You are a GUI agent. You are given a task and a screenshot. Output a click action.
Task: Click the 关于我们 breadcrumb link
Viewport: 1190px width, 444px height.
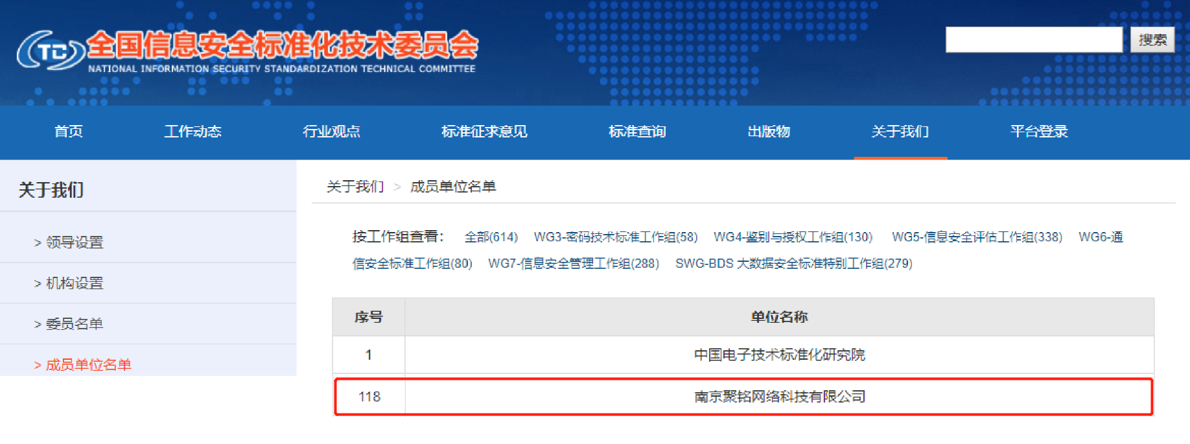[x=355, y=187]
